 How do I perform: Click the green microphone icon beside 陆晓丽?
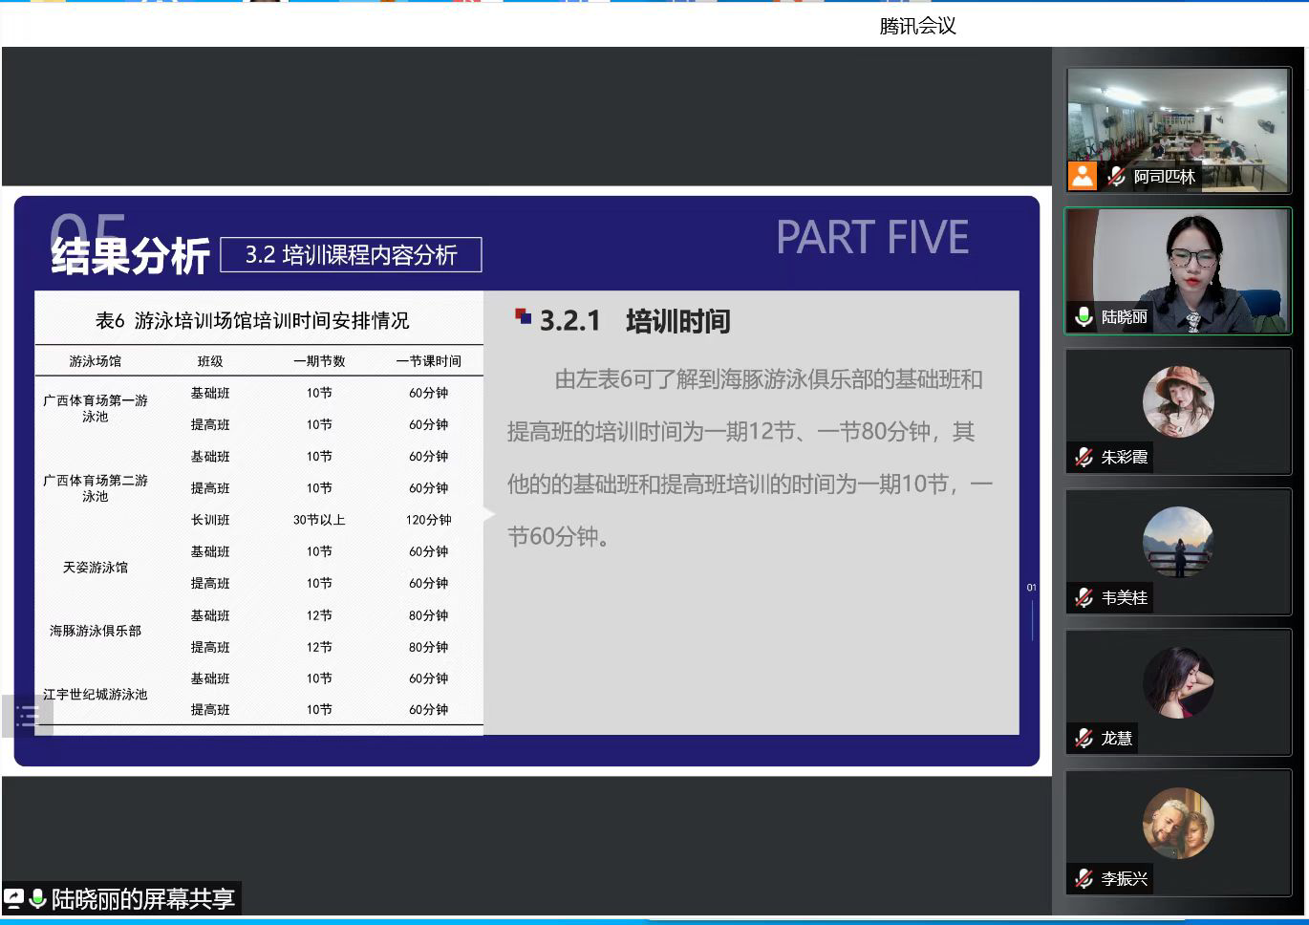[1084, 317]
